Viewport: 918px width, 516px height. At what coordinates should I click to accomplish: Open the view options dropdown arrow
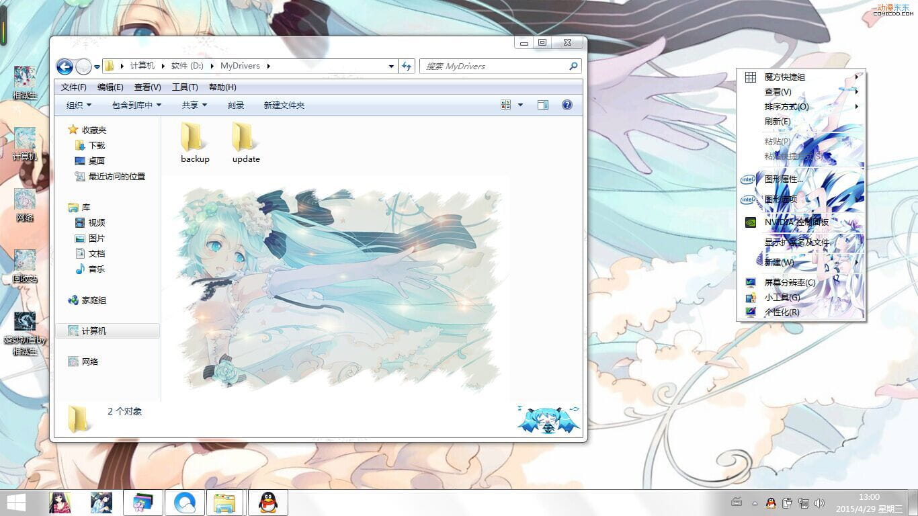pos(519,104)
